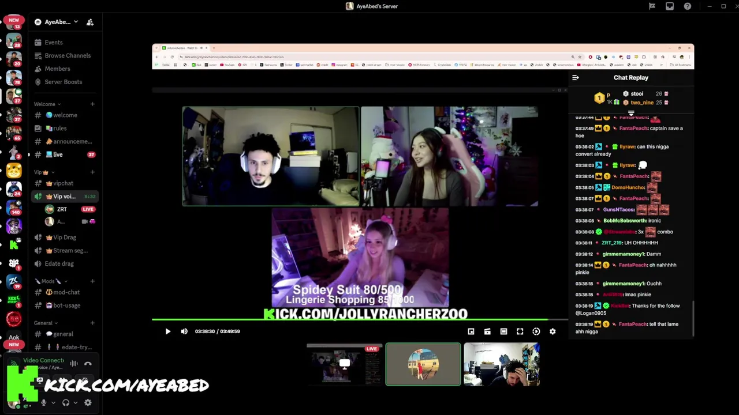Open the announcements channel
This screenshot has height=415, width=739.
click(65, 141)
